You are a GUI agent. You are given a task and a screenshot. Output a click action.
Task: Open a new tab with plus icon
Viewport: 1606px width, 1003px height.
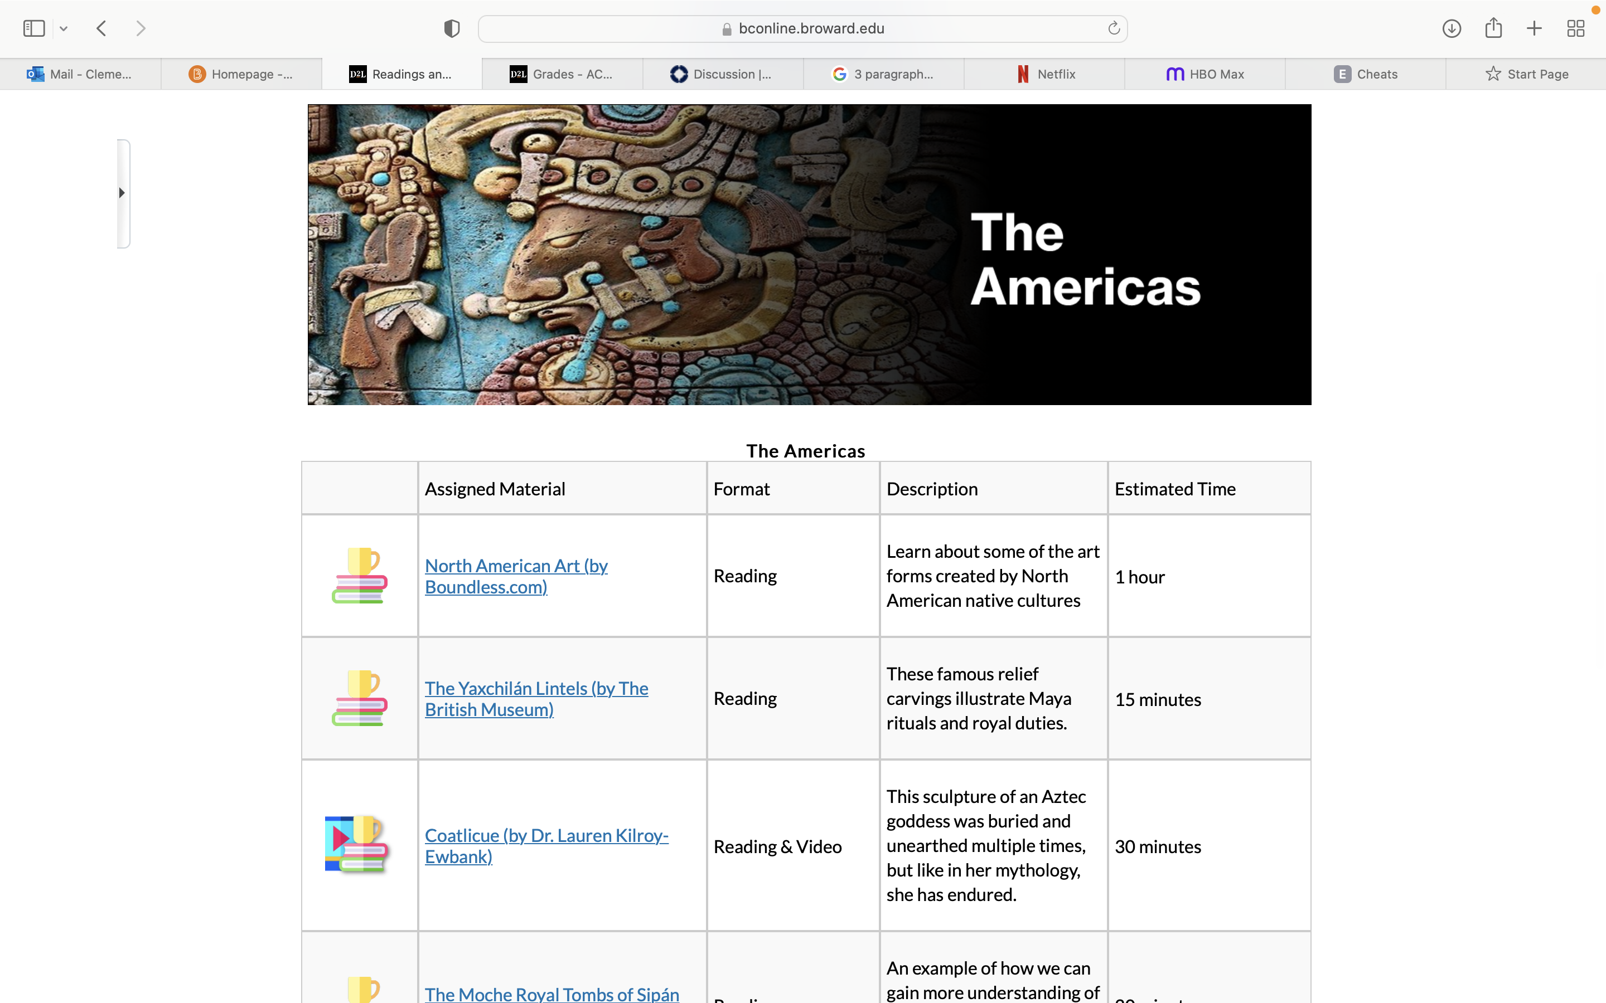point(1534,28)
